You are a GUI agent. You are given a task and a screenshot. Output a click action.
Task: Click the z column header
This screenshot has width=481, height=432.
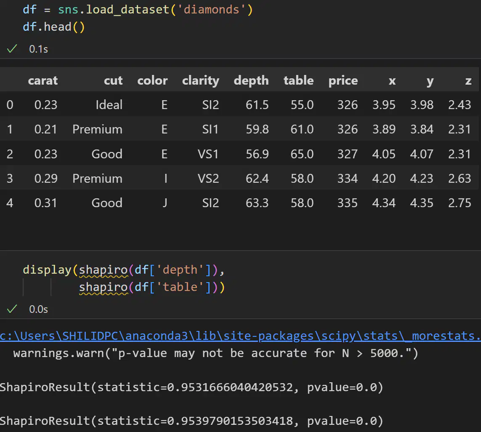468,81
